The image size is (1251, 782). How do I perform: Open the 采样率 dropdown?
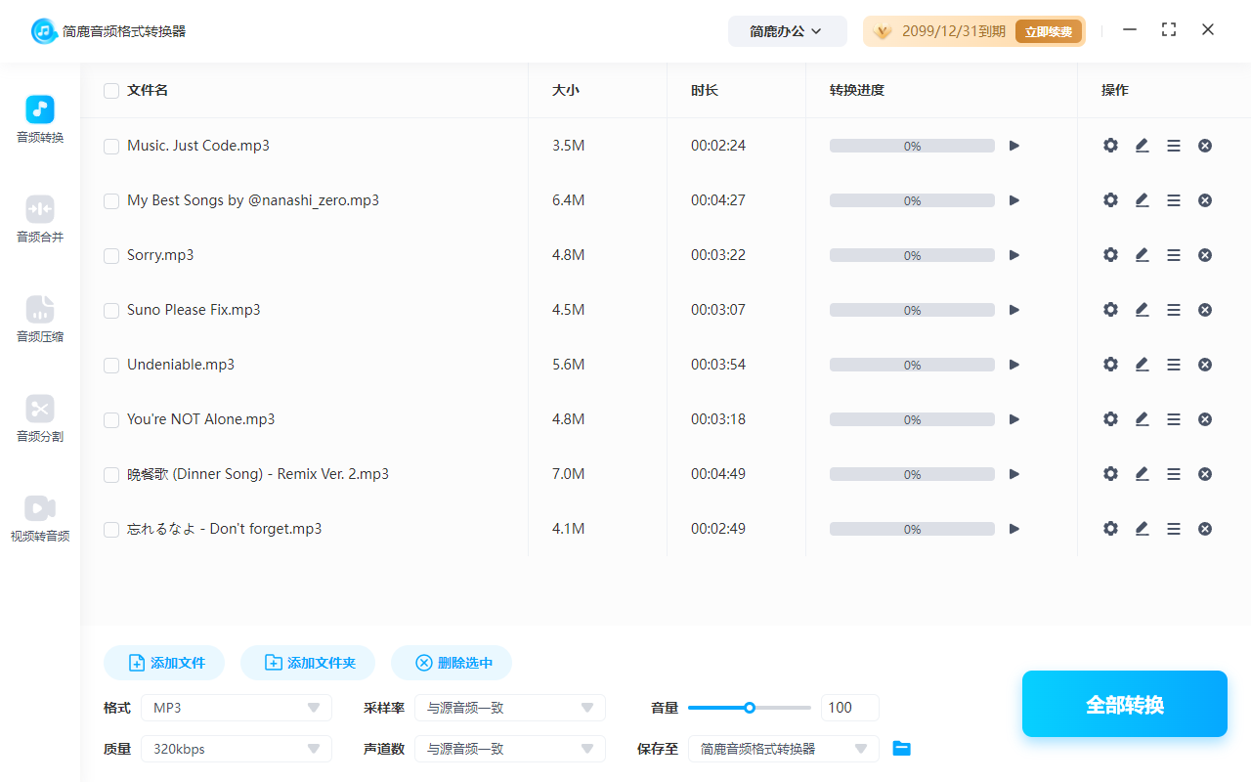[510, 708]
